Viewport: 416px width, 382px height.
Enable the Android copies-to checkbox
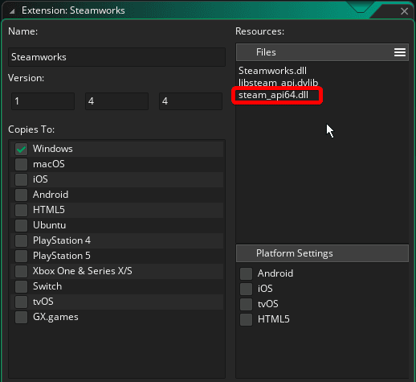[x=21, y=195]
